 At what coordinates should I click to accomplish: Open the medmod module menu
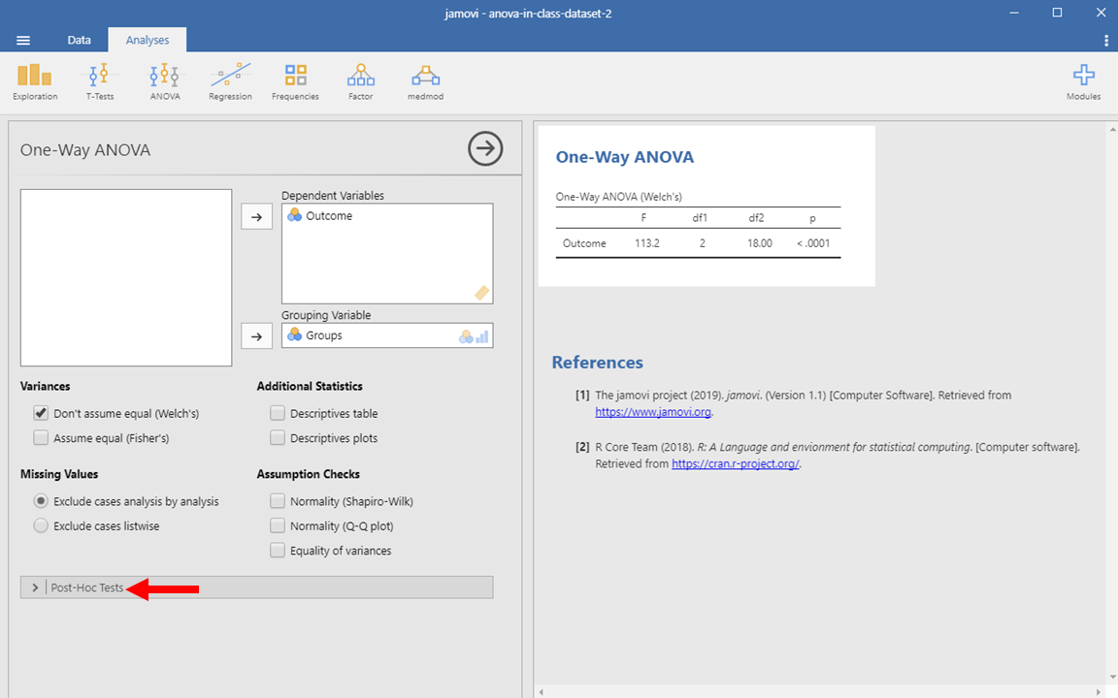[x=425, y=81]
